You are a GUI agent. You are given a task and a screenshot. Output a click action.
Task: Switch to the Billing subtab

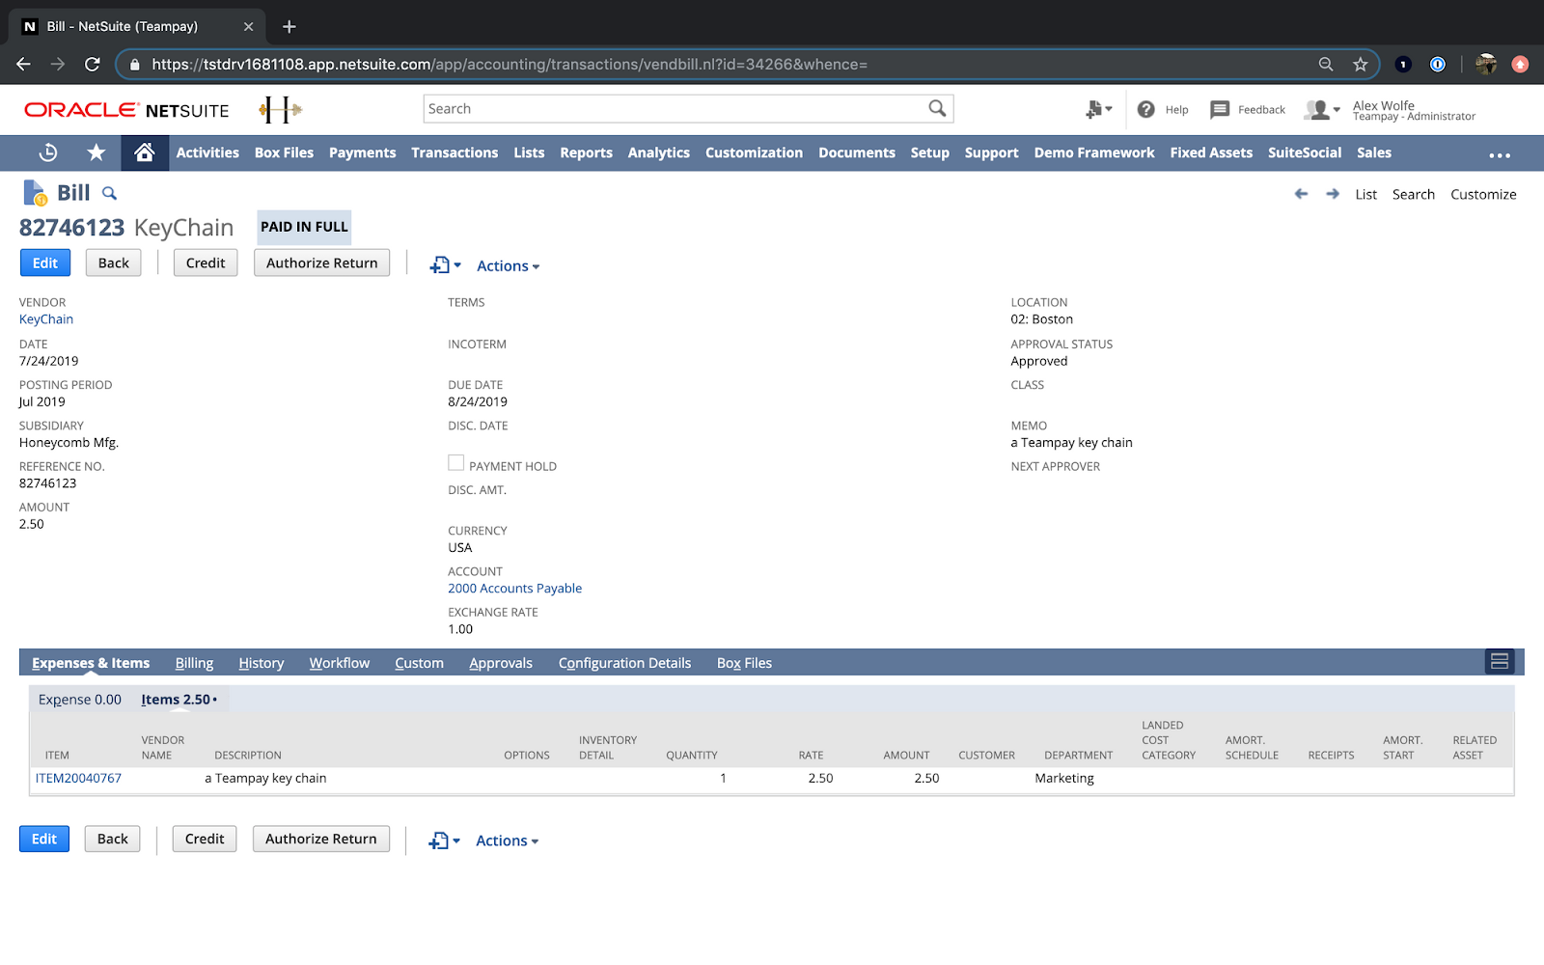[x=194, y=663]
